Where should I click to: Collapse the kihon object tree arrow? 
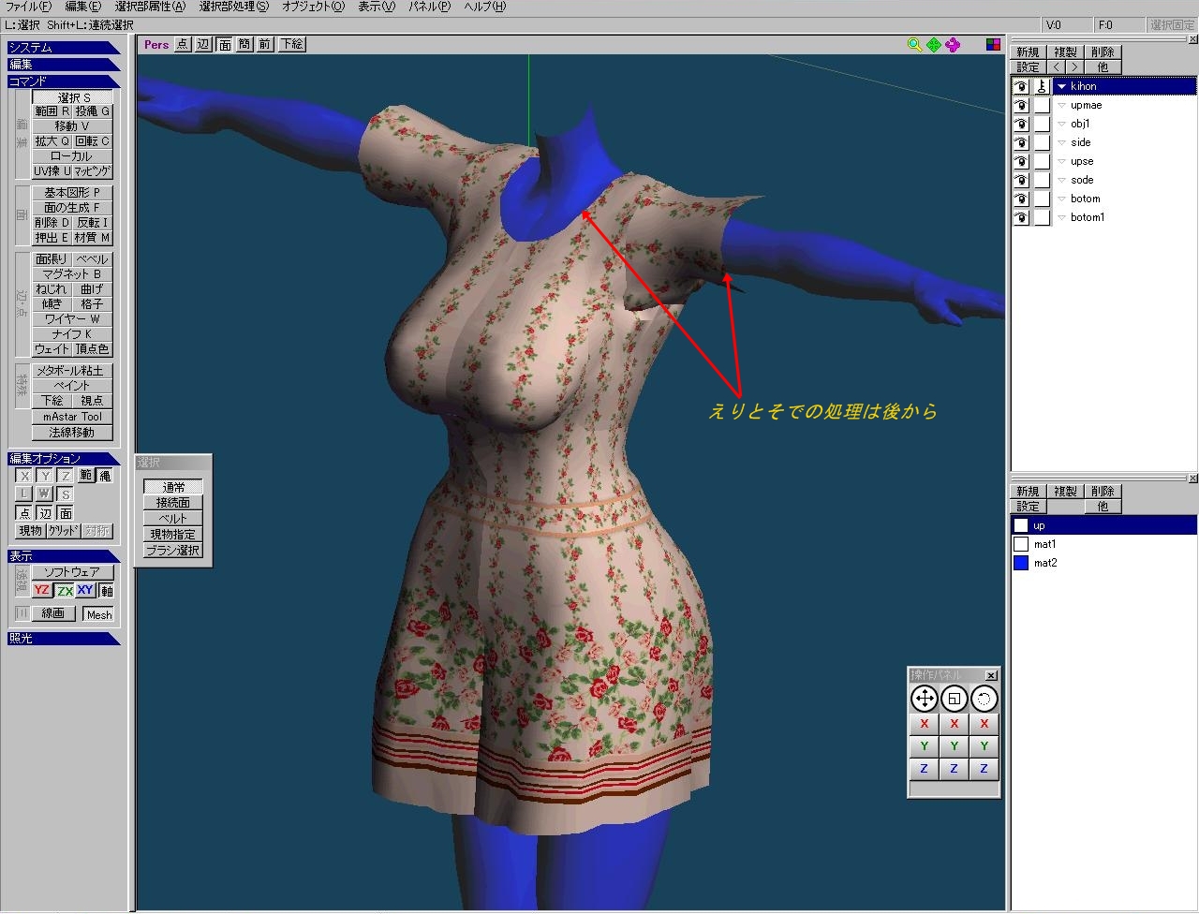tap(1061, 86)
